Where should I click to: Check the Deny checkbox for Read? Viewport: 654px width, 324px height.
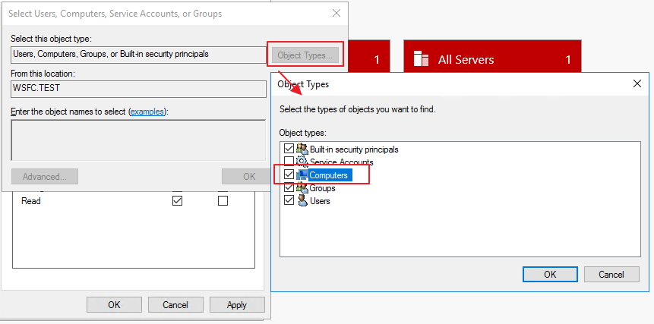tap(223, 201)
